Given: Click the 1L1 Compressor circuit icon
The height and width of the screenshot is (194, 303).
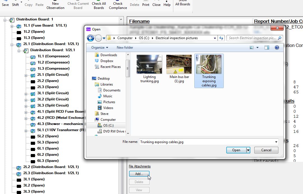Looking at the screenshot, I should pos(33,57).
